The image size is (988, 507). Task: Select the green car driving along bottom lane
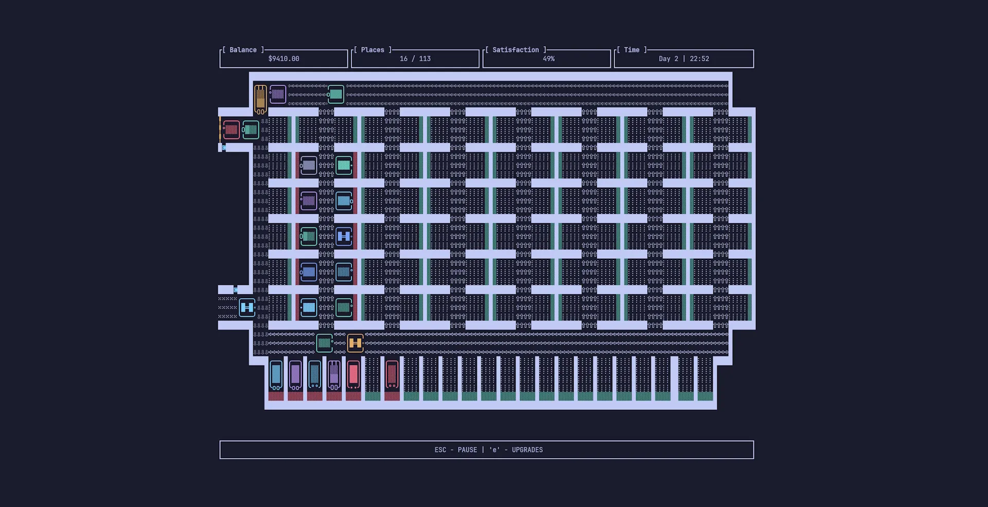324,343
